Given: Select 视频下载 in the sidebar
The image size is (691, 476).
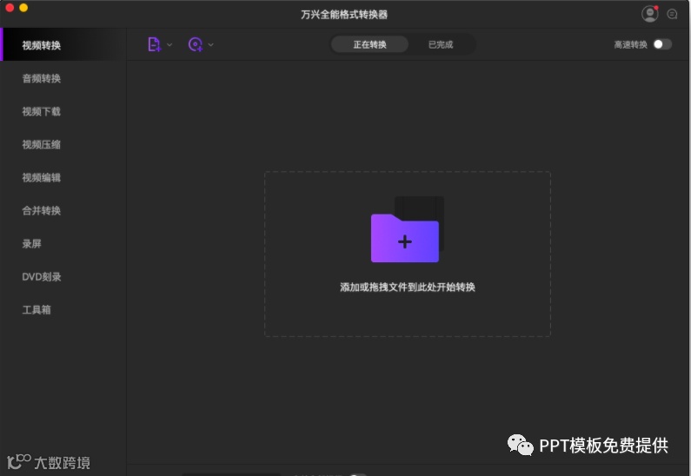Looking at the screenshot, I should tap(42, 111).
